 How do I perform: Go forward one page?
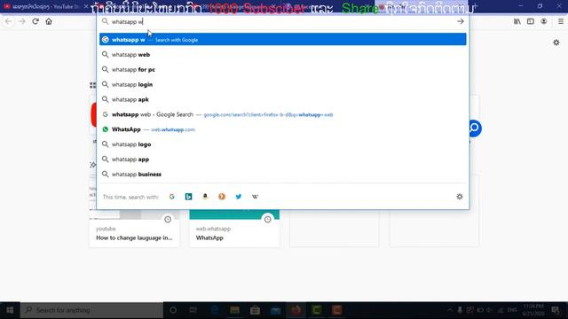pyautogui.click(x=22, y=21)
